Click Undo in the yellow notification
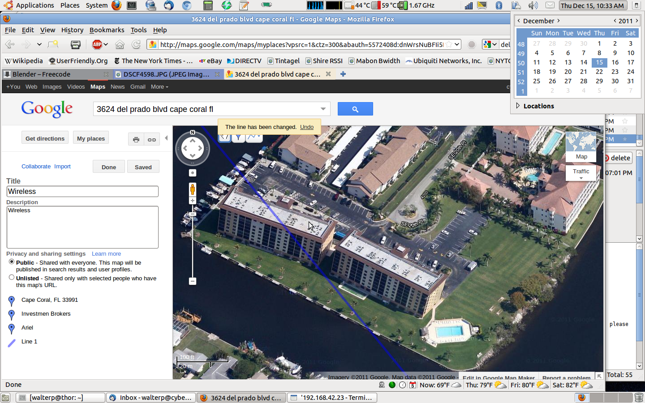The height and width of the screenshot is (403, 645). pyautogui.click(x=307, y=127)
